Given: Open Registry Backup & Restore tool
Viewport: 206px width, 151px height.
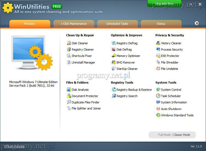Looking at the screenshot, I should tap(134, 90).
